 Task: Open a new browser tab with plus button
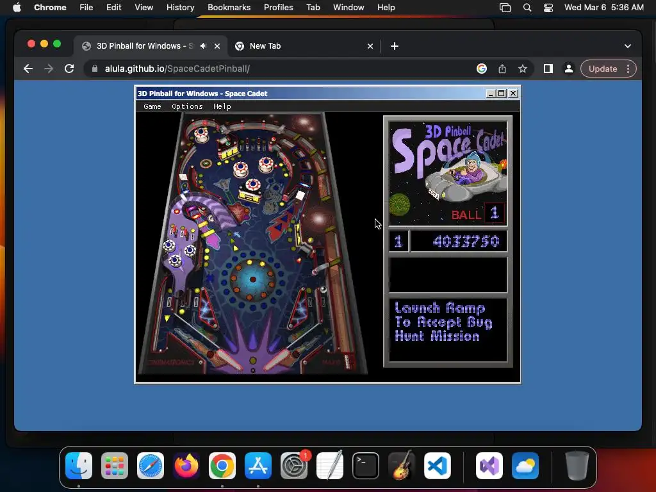click(395, 46)
